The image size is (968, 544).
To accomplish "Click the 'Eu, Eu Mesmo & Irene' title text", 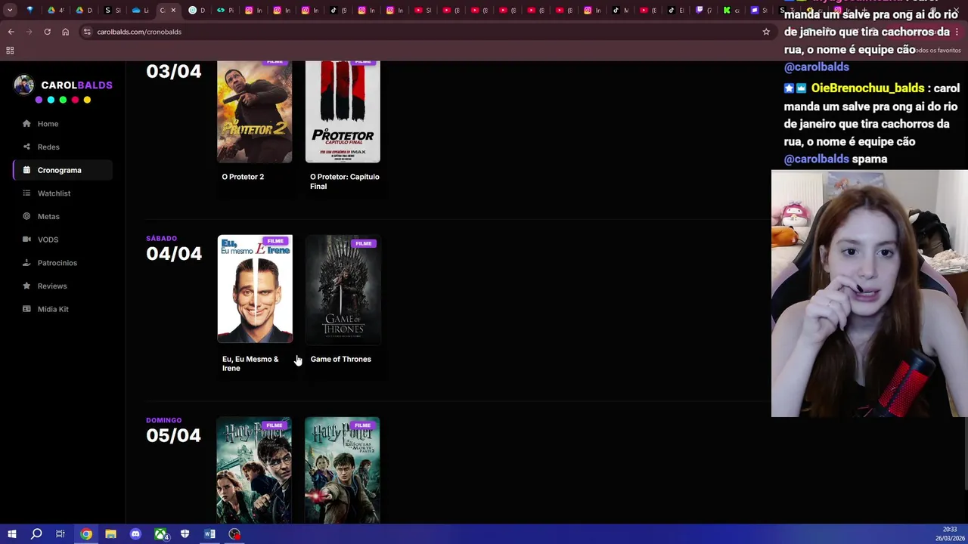I will point(250,363).
